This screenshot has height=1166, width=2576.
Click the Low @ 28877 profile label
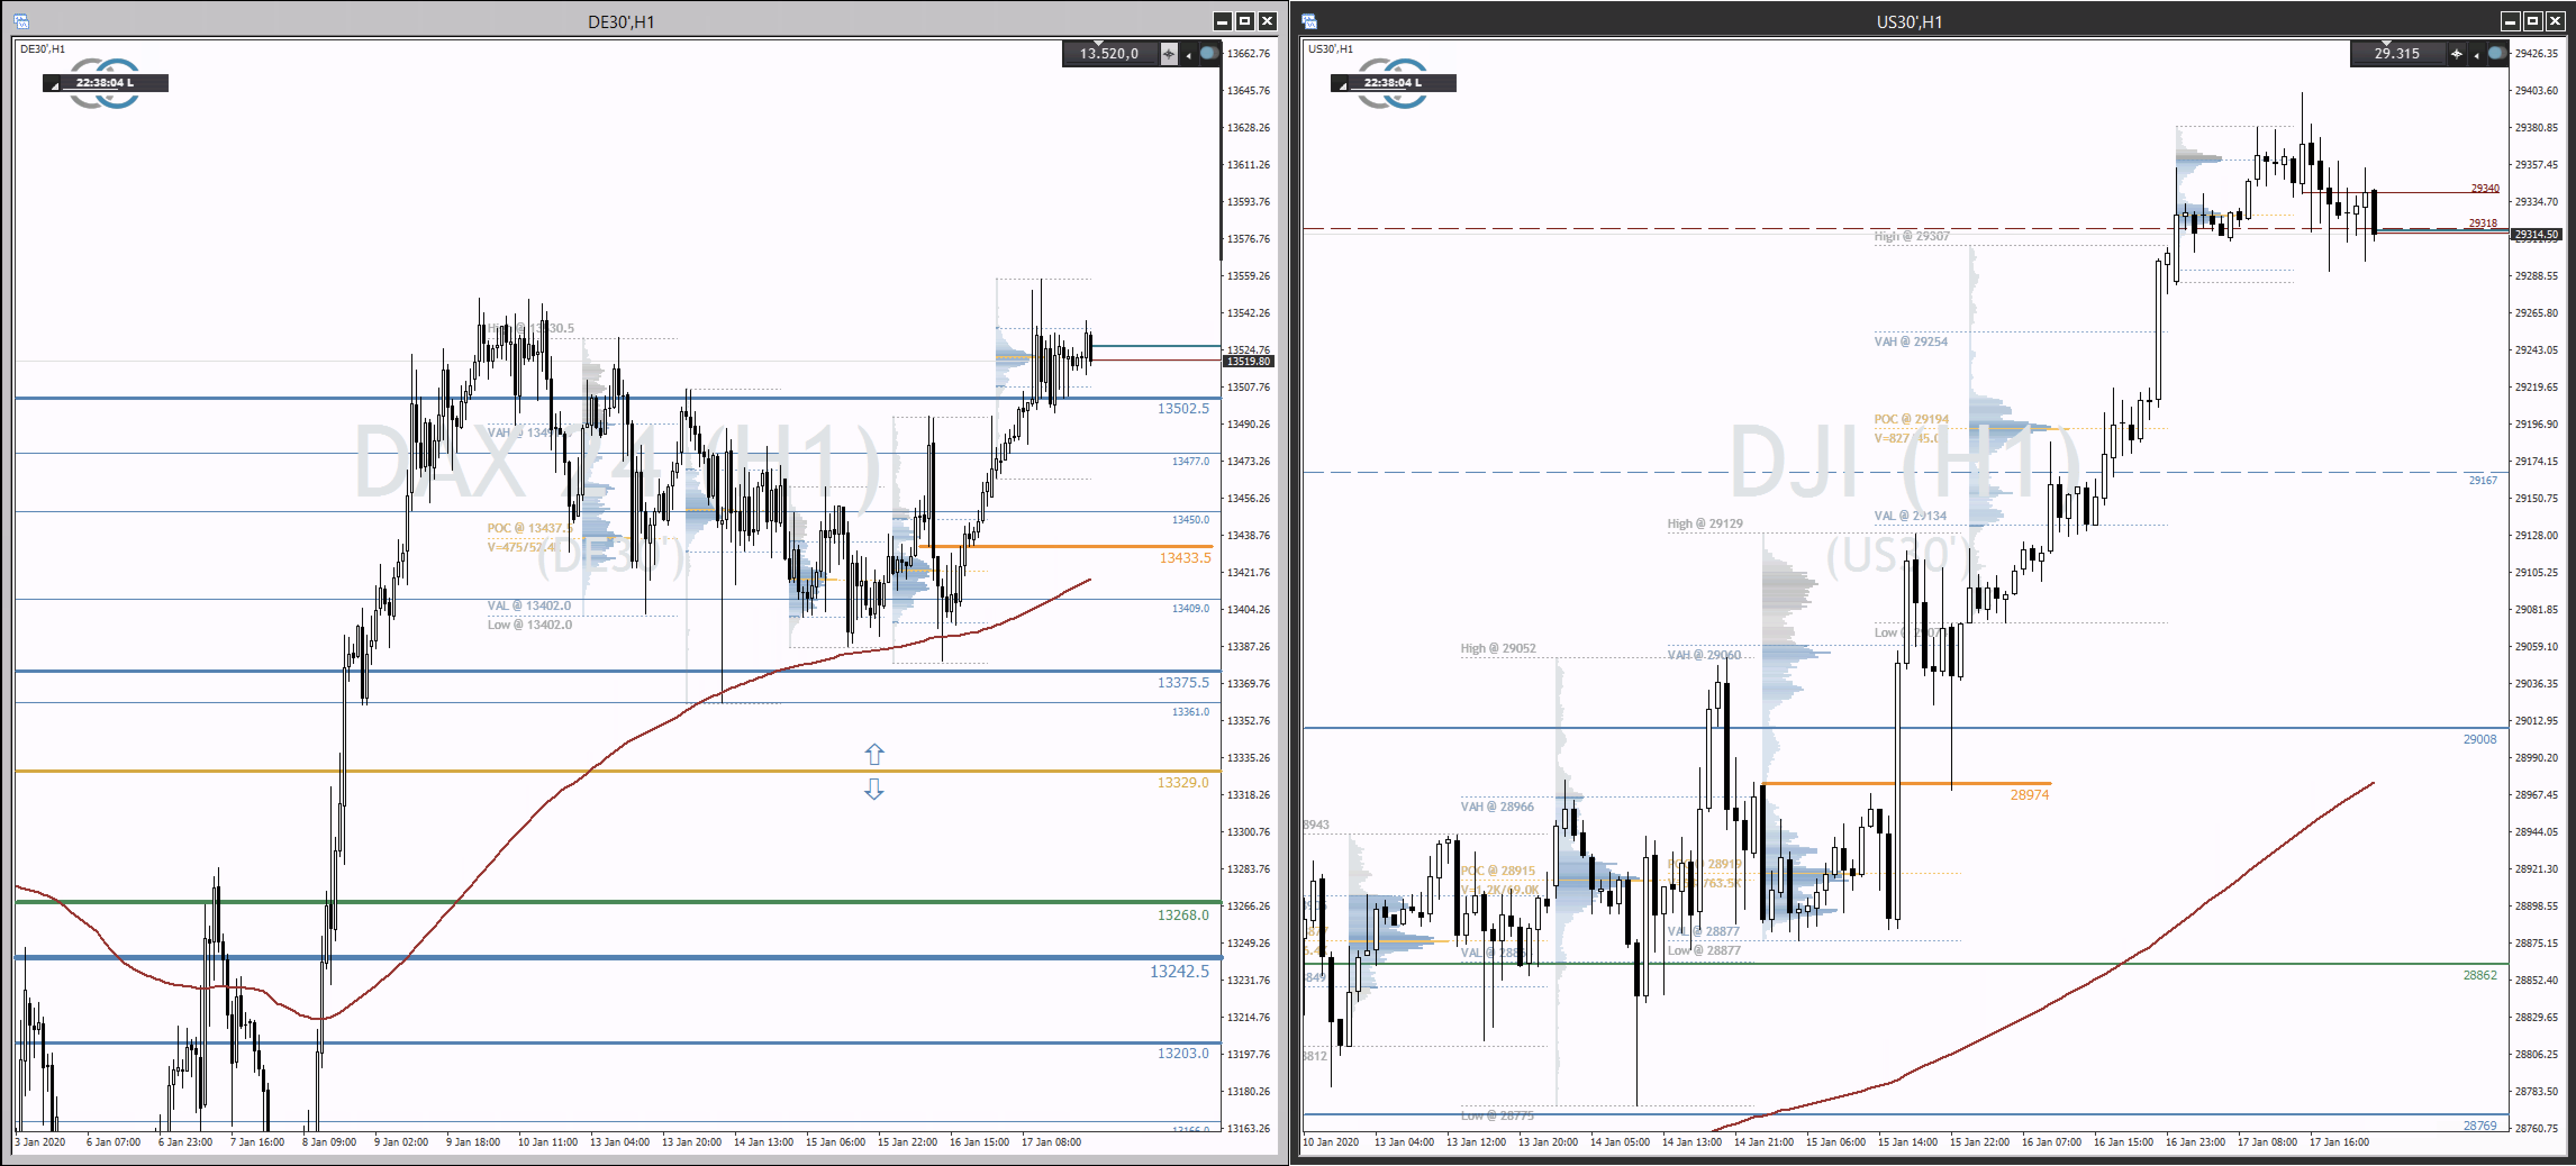pos(1704,950)
